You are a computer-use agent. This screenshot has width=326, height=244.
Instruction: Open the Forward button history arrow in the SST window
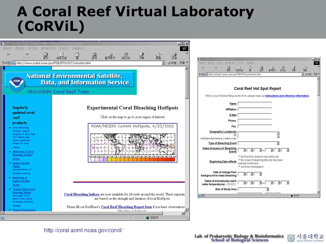pos(37,56)
